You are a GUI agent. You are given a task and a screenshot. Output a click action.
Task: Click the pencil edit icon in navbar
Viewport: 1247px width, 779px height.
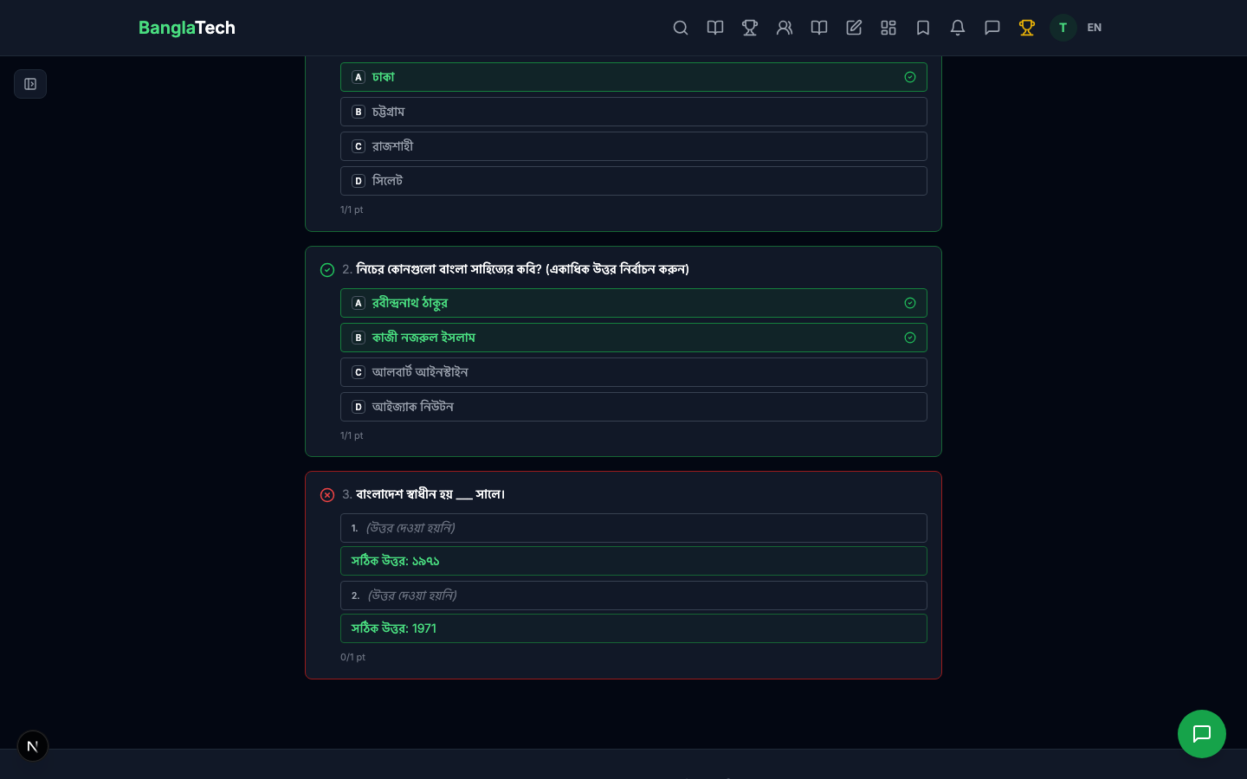point(854,28)
